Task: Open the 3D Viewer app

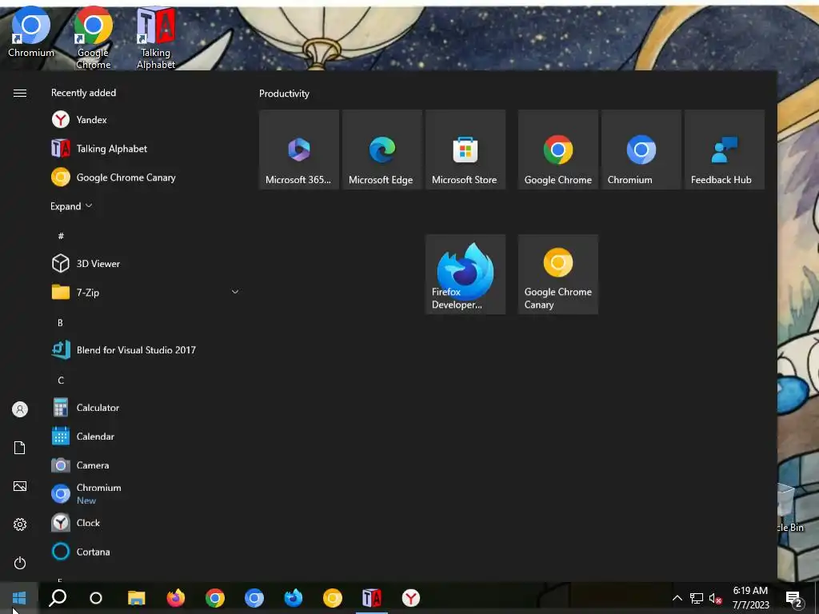Action: [x=146, y=264]
